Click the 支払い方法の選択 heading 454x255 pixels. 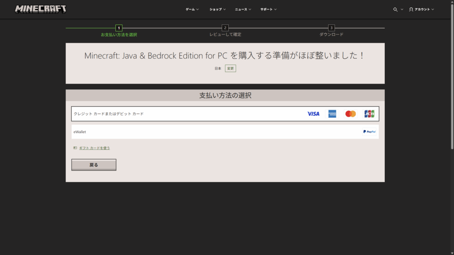tap(225, 96)
